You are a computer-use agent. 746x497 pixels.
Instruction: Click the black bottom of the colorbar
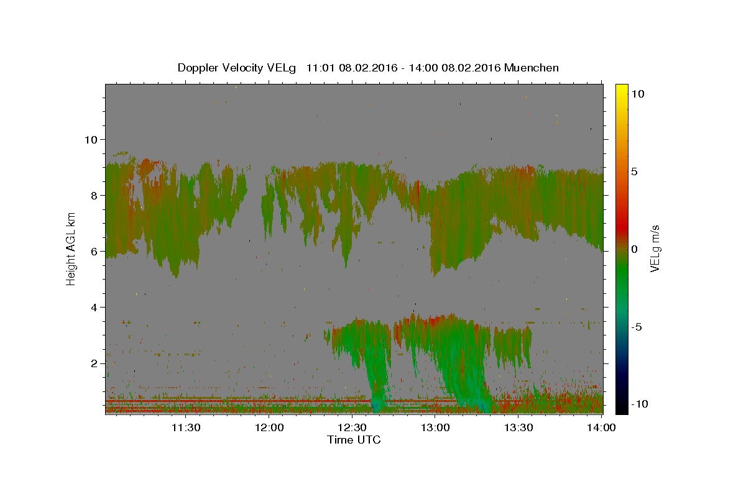tap(621, 408)
